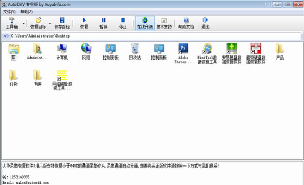Viewport: 304px width, 185px height.
Task: Close the AutoDAV window
Action: (298, 4)
